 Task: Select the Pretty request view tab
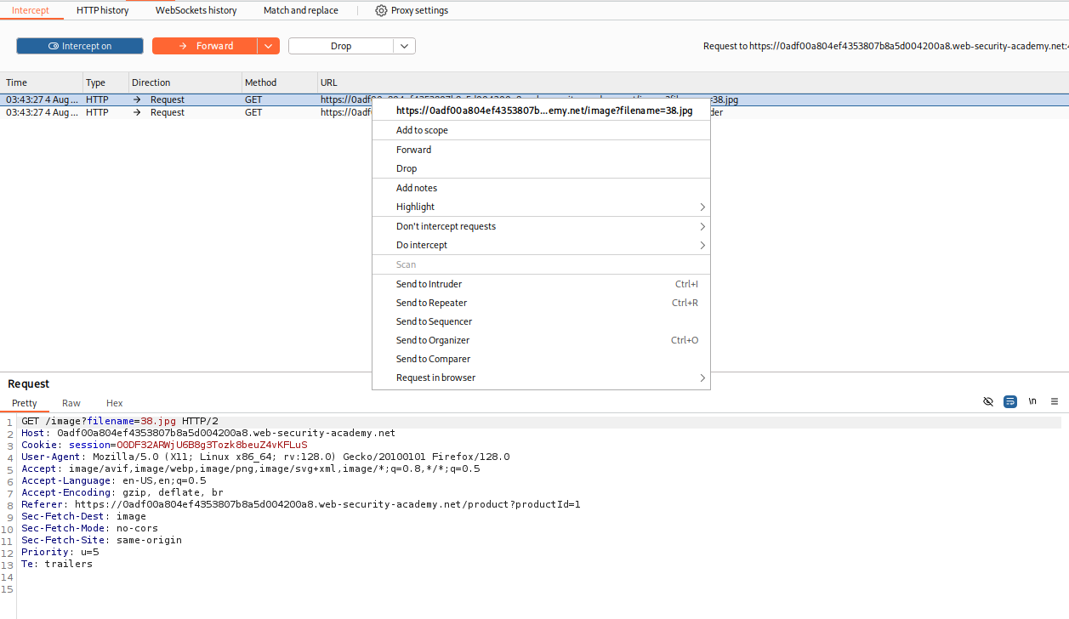tap(25, 403)
